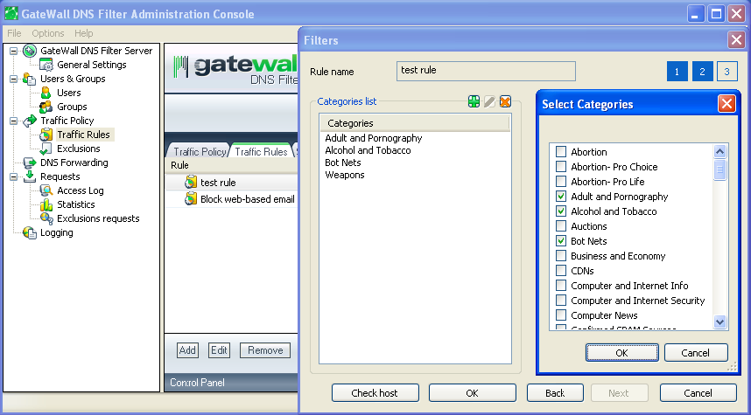
Task: Click the Exclusions checkmark icon
Action: [46, 149]
